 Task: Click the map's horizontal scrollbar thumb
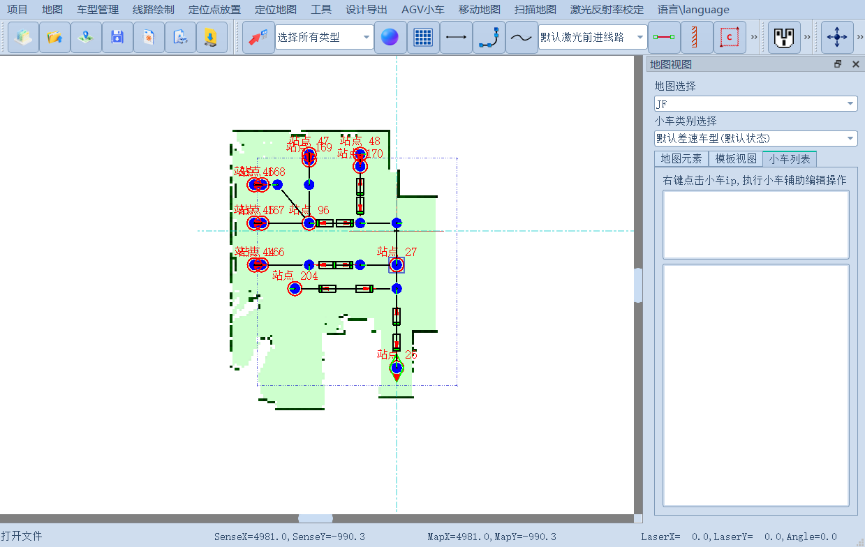[316, 518]
